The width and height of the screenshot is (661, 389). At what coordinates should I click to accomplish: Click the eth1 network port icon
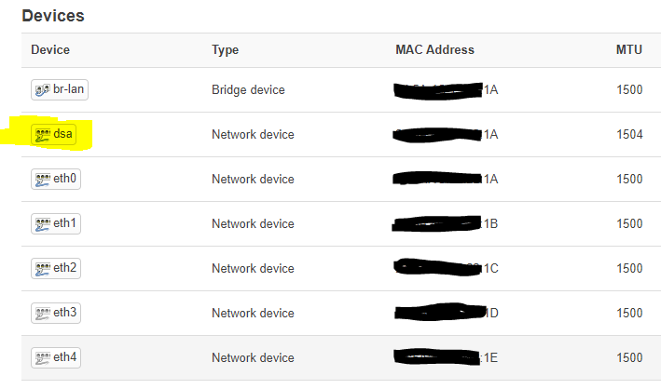(x=42, y=224)
